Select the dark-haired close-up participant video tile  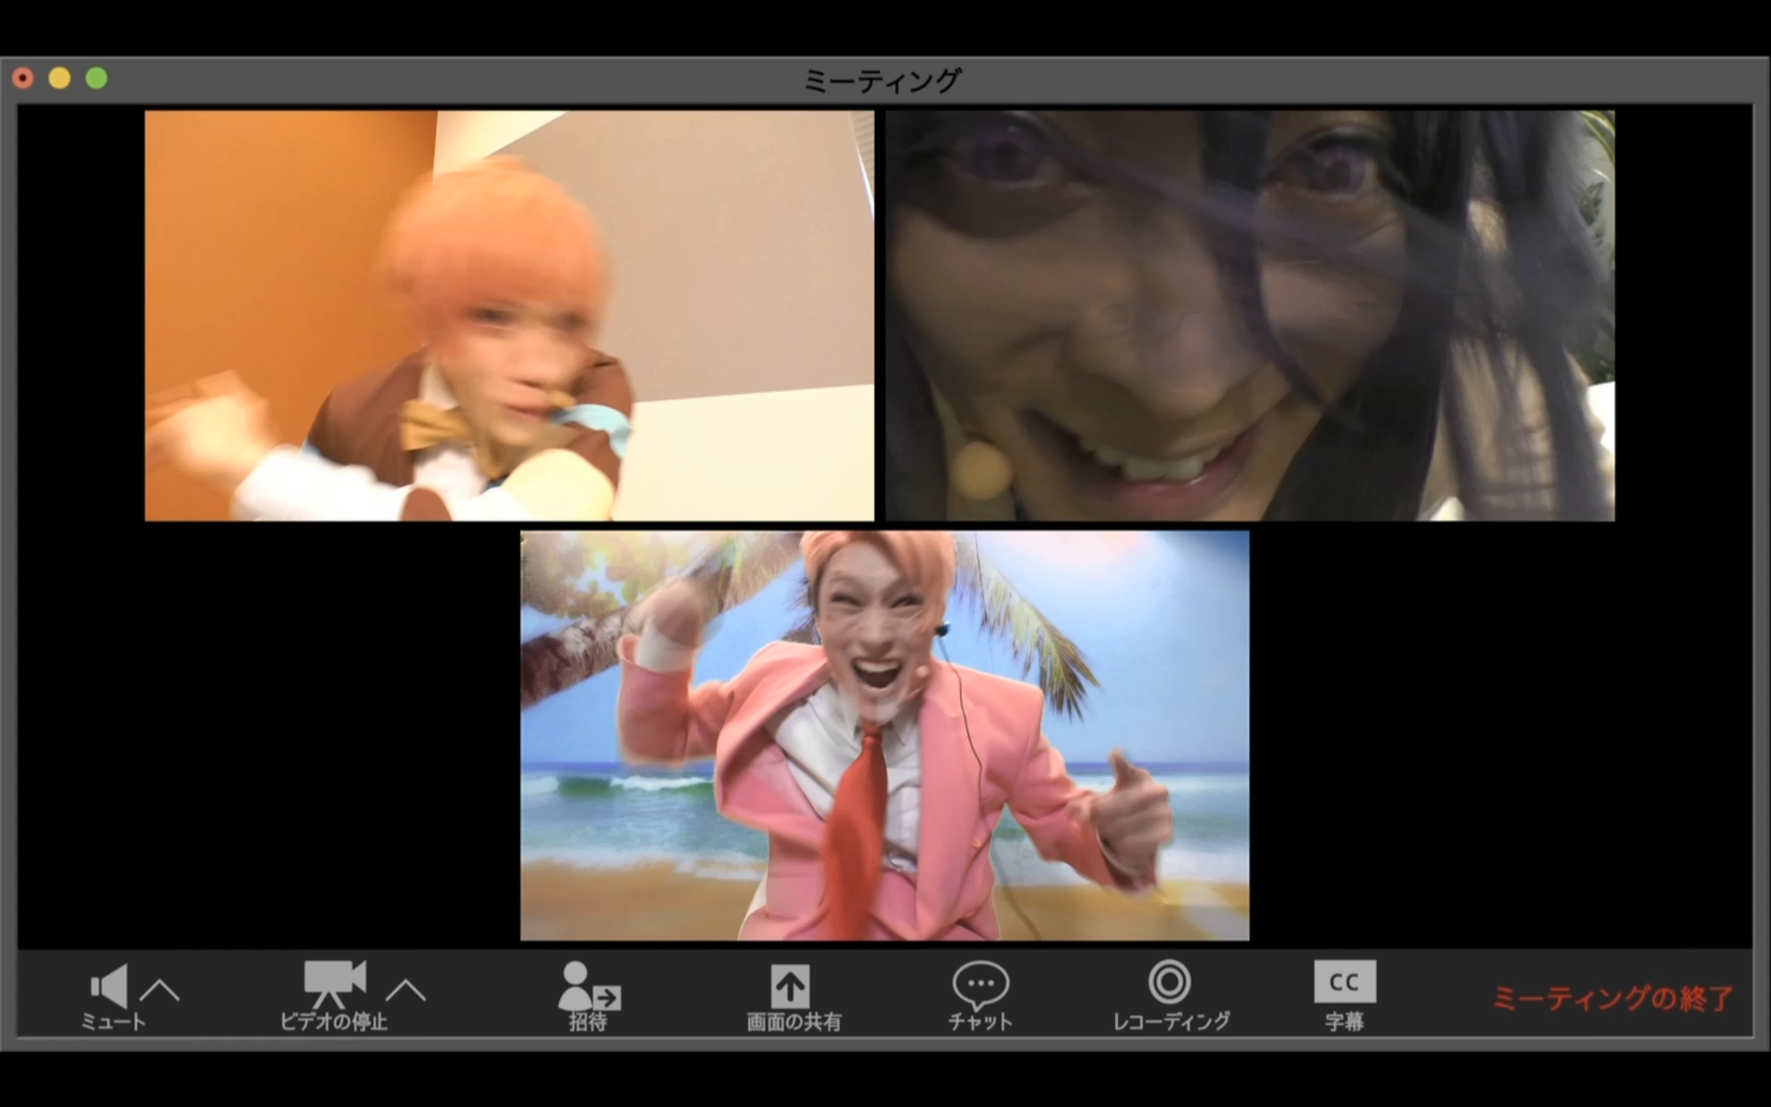click(1250, 315)
